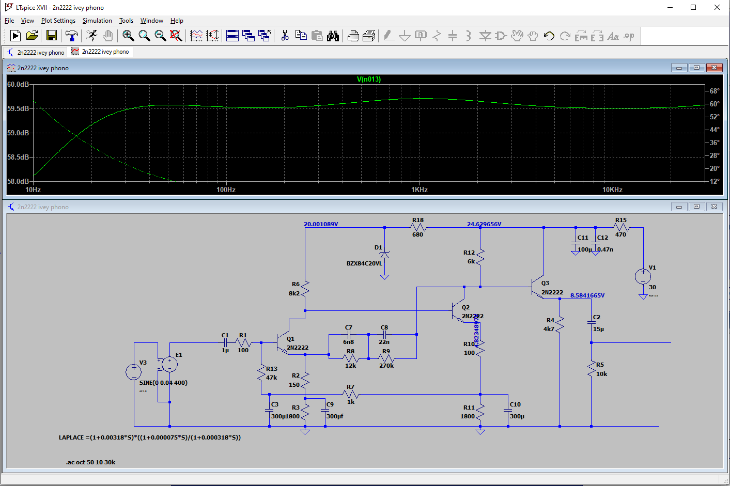
Task: Click the V(n013) trace label
Action: coord(369,79)
